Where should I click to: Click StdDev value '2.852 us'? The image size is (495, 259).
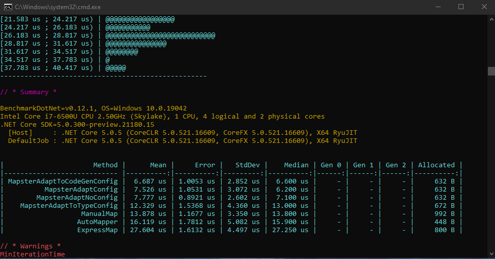click(x=243, y=181)
